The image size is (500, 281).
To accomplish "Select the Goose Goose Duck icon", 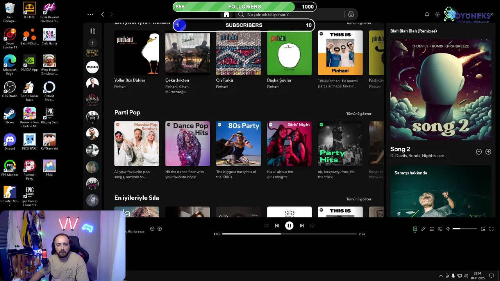I will pyautogui.click(x=29, y=91).
